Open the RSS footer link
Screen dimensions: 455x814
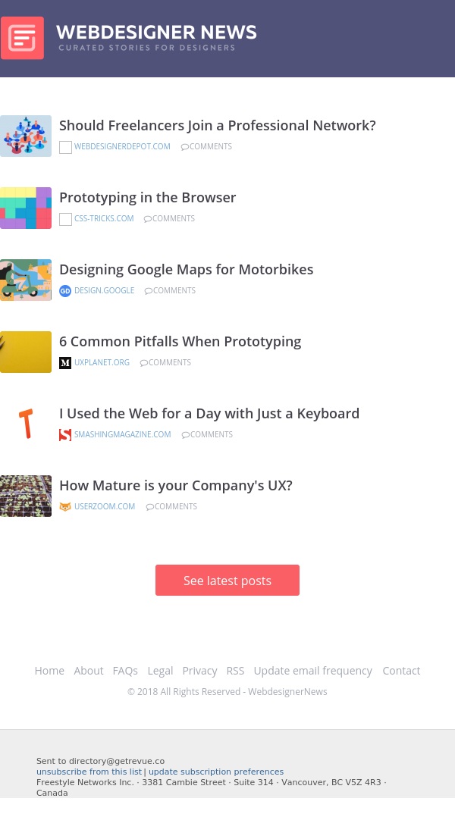pyautogui.click(x=235, y=671)
